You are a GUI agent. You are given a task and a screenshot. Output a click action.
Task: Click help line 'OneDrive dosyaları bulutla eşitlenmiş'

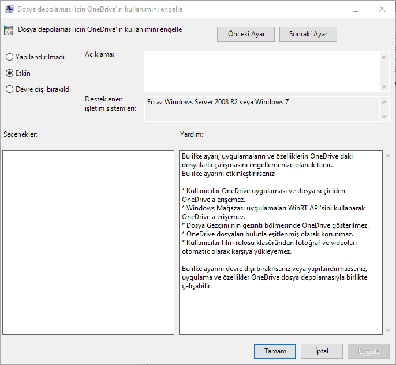(267, 234)
